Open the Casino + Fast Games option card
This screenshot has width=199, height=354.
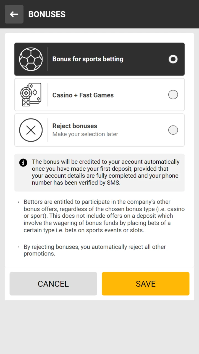[x=99, y=95]
